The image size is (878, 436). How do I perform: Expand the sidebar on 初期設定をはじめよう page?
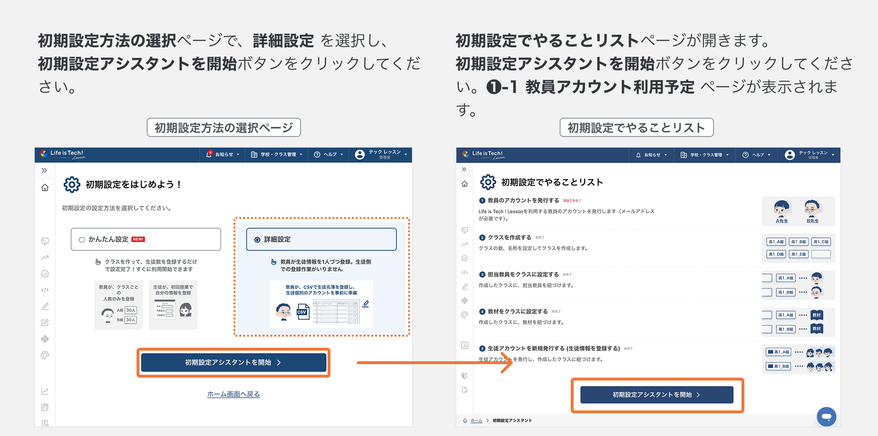(44, 170)
